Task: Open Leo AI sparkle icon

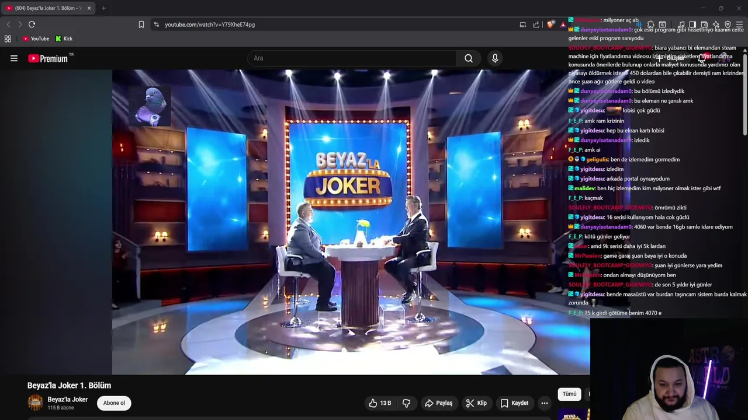Action: (x=716, y=24)
